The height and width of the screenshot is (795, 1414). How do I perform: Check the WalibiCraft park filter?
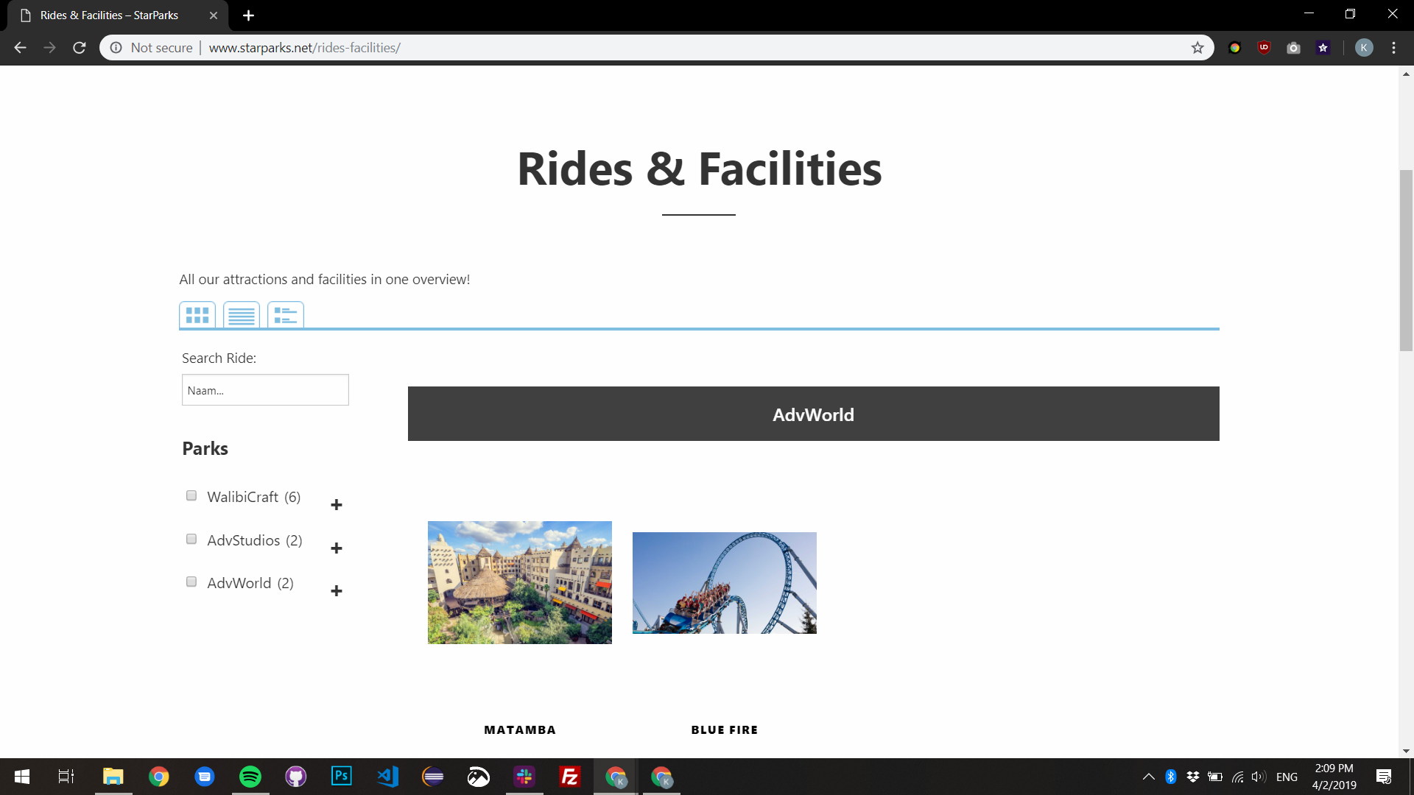[191, 495]
